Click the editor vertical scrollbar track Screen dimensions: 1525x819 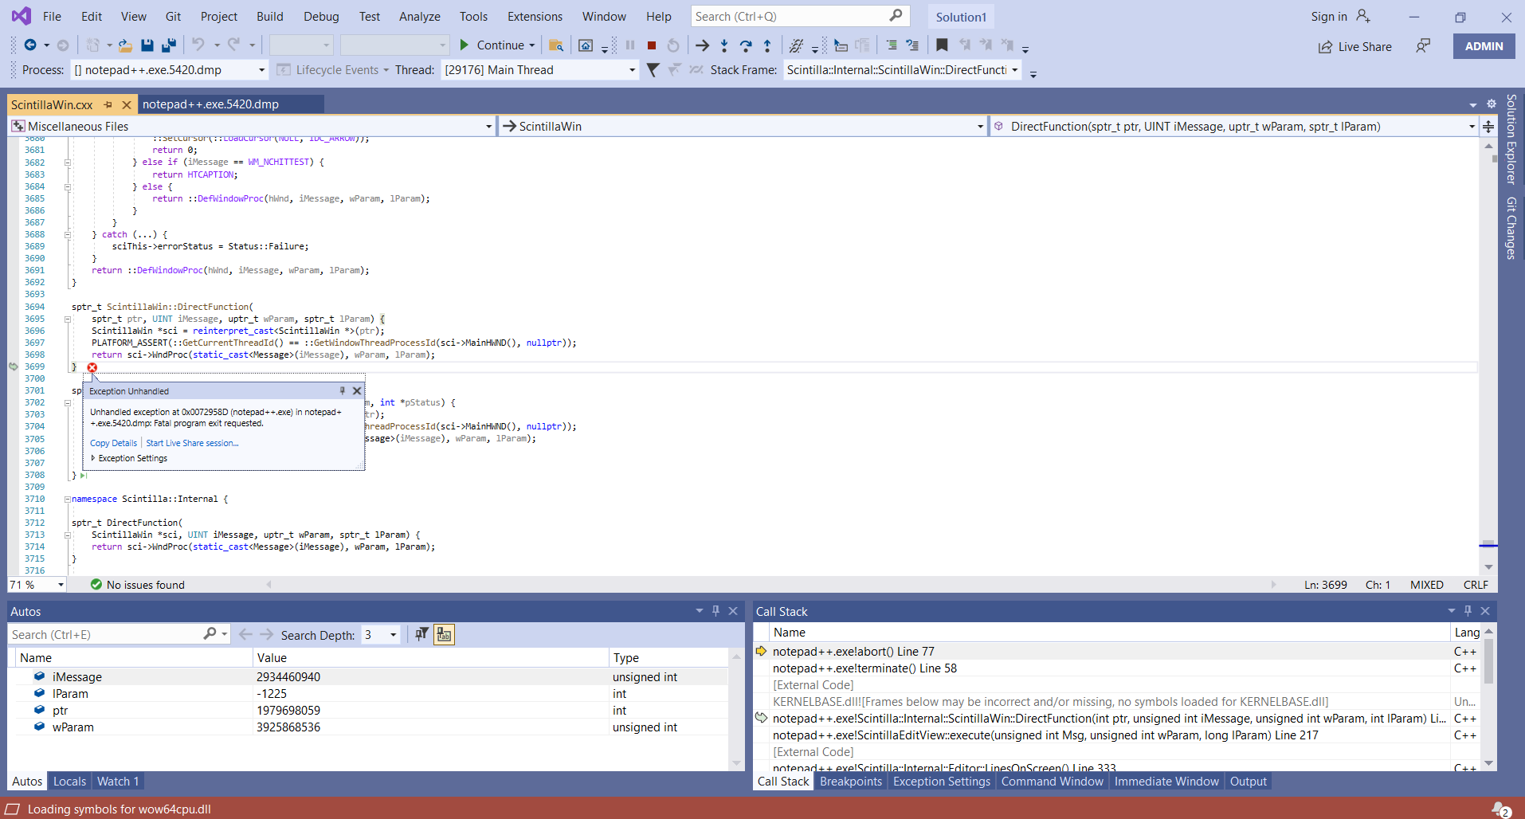pyautogui.click(x=1488, y=359)
